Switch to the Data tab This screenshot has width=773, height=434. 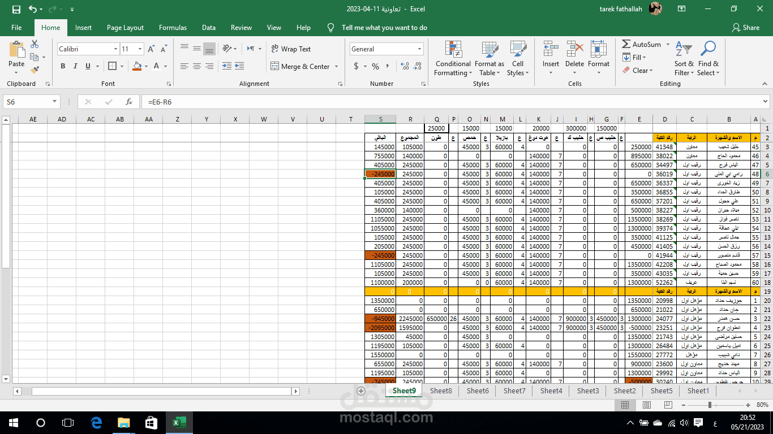point(209,28)
